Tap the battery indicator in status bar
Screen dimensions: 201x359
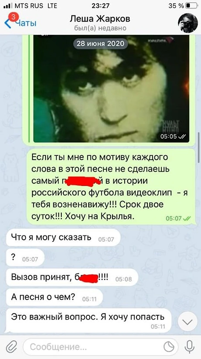(192, 6)
